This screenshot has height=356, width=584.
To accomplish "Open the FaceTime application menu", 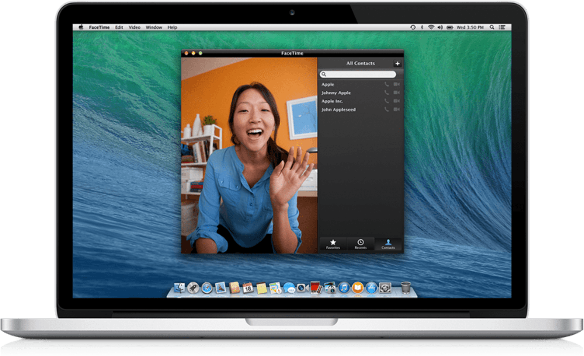I will point(99,27).
